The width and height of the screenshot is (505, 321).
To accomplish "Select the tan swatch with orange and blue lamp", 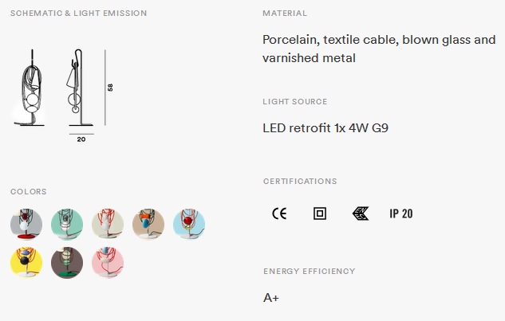I will (x=148, y=225).
